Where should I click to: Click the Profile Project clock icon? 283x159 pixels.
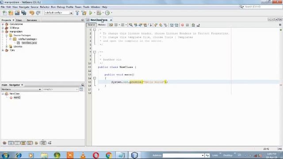[x=107, y=13]
